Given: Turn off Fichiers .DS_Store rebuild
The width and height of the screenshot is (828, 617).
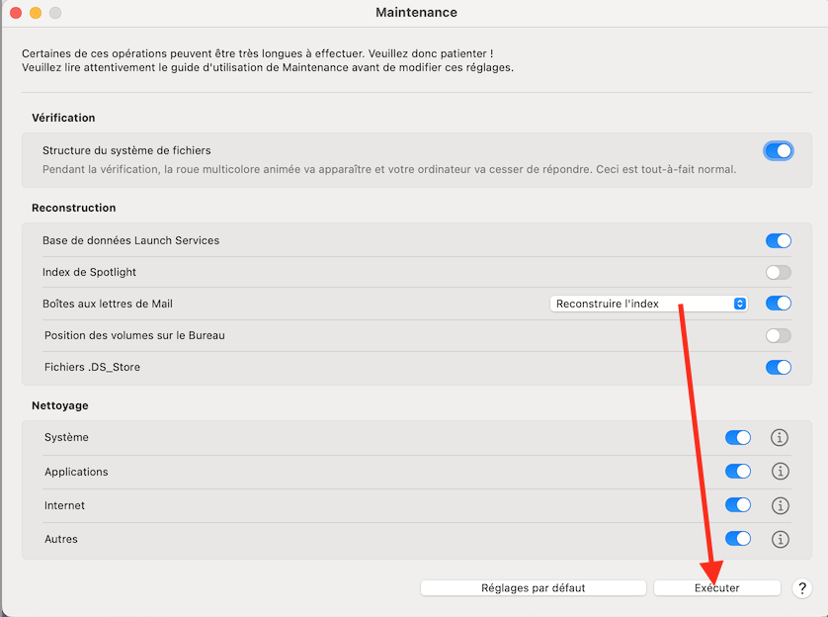Looking at the screenshot, I should click(x=779, y=367).
